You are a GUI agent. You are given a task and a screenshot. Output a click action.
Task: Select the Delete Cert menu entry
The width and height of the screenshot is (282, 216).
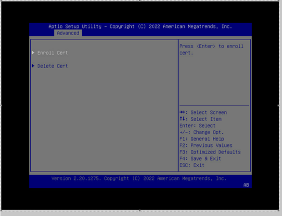[x=53, y=66]
